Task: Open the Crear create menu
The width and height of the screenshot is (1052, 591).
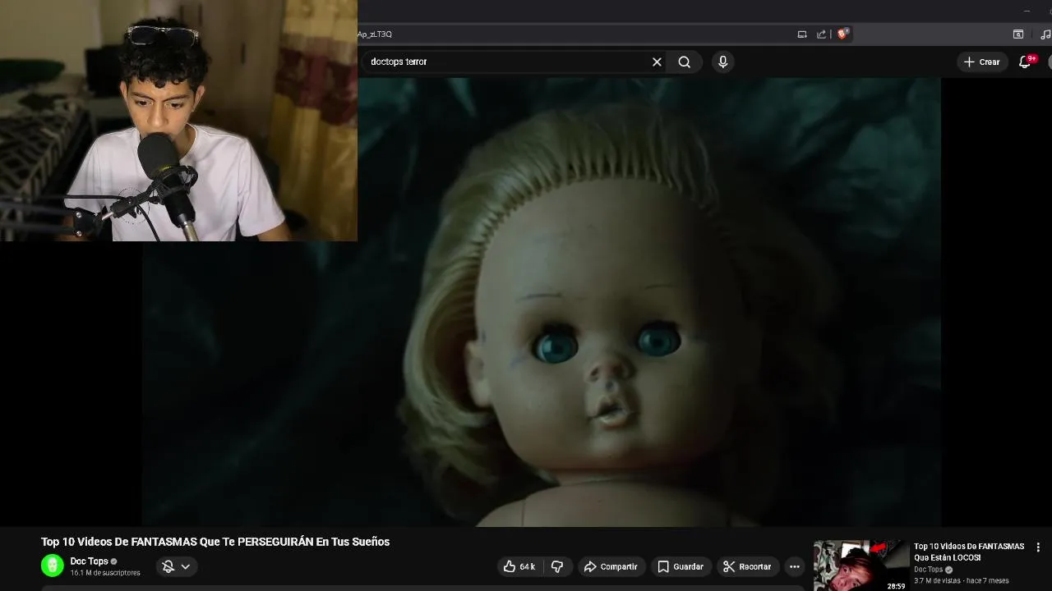Action: pyautogui.click(x=982, y=62)
